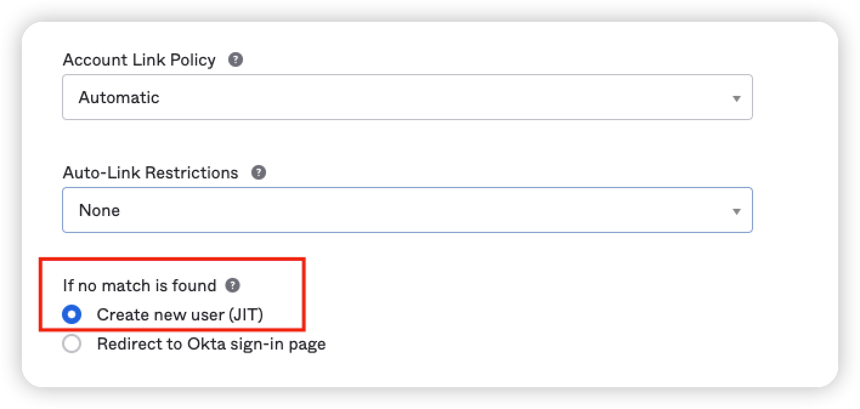
Task: Open the Account Link Policy dropdown
Action: coord(407,97)
